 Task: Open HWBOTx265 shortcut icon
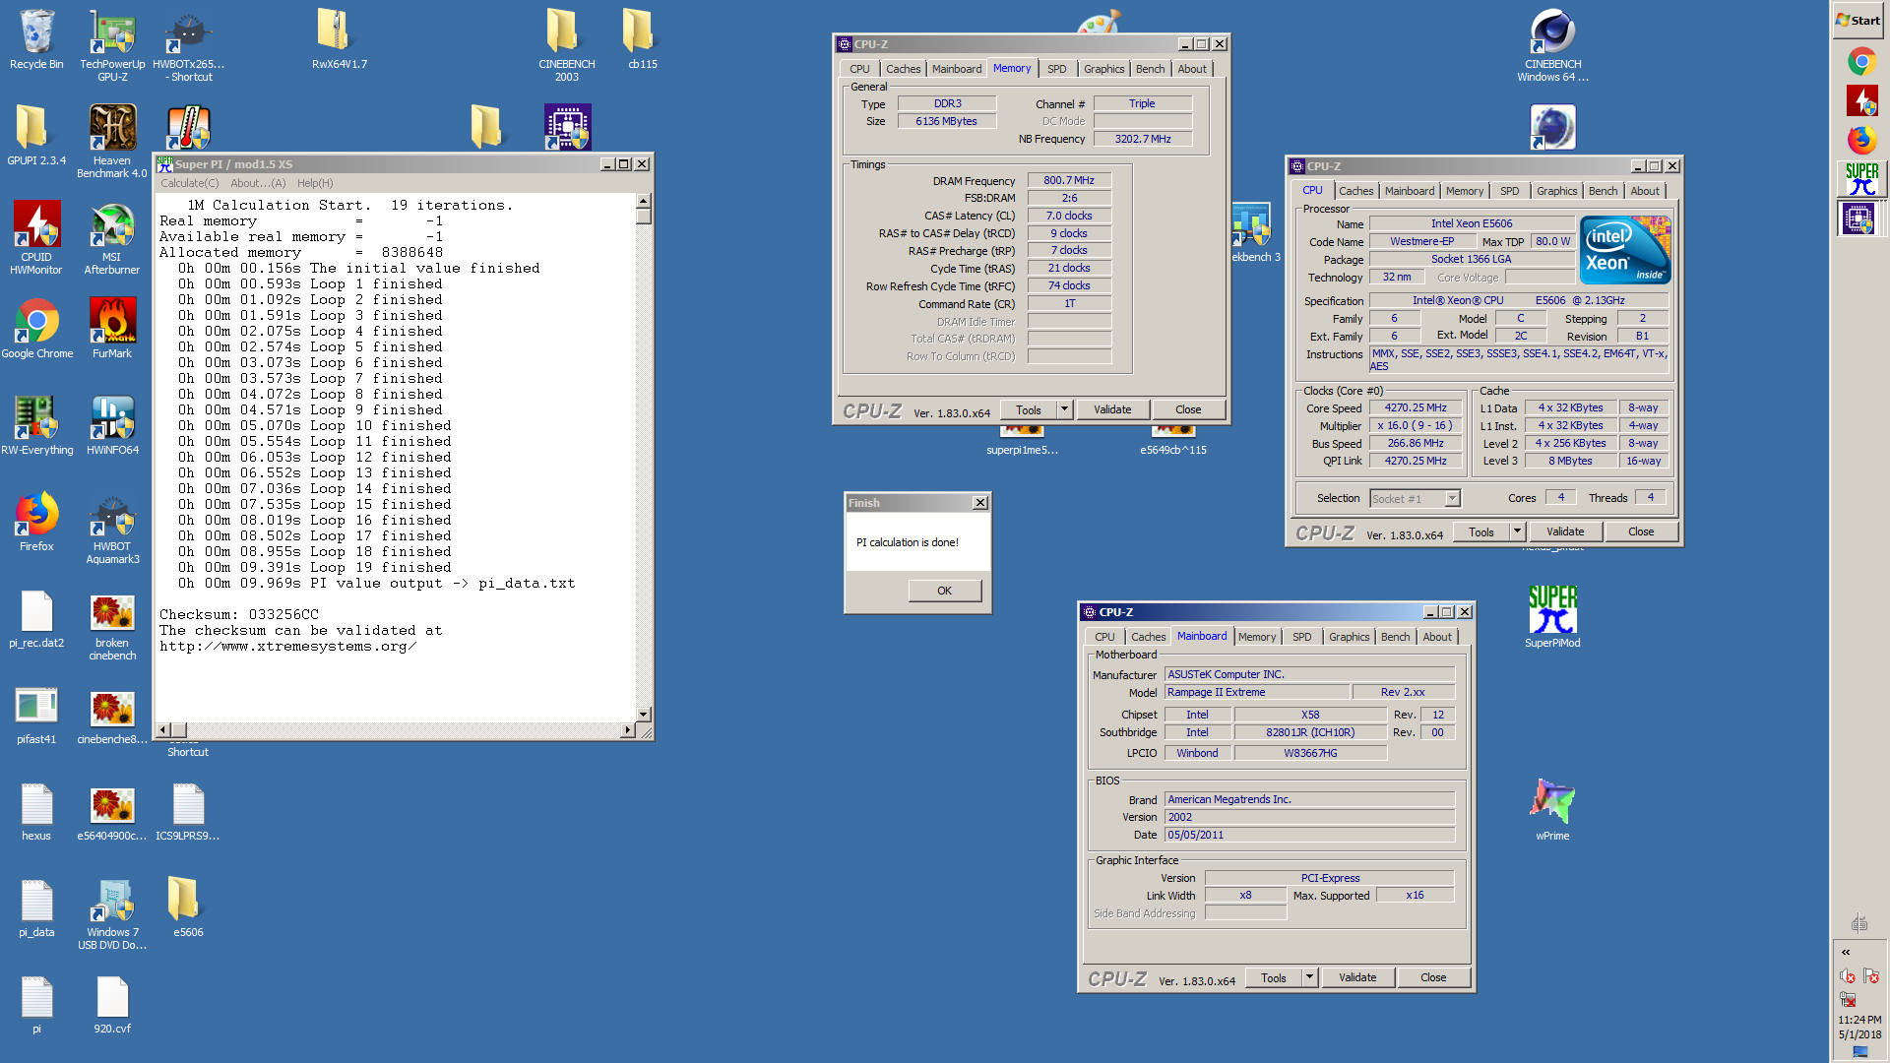[x=188, y=44]
